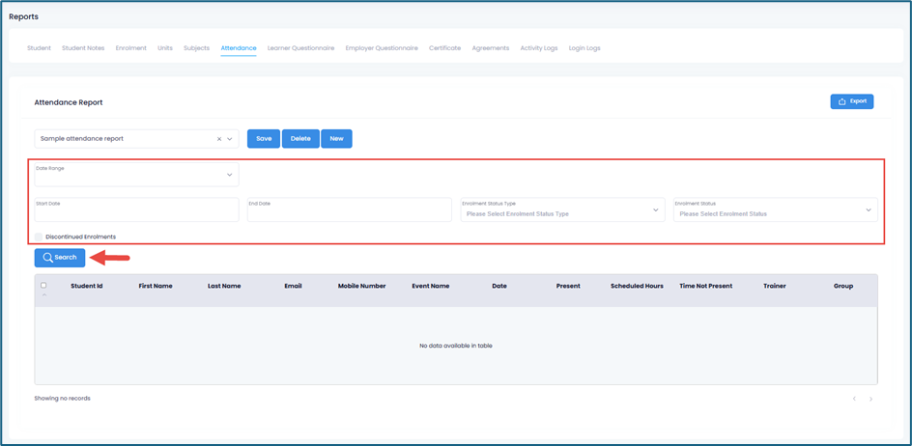
Task: Switch to the Student Notes tab
Action: [83, 48]
